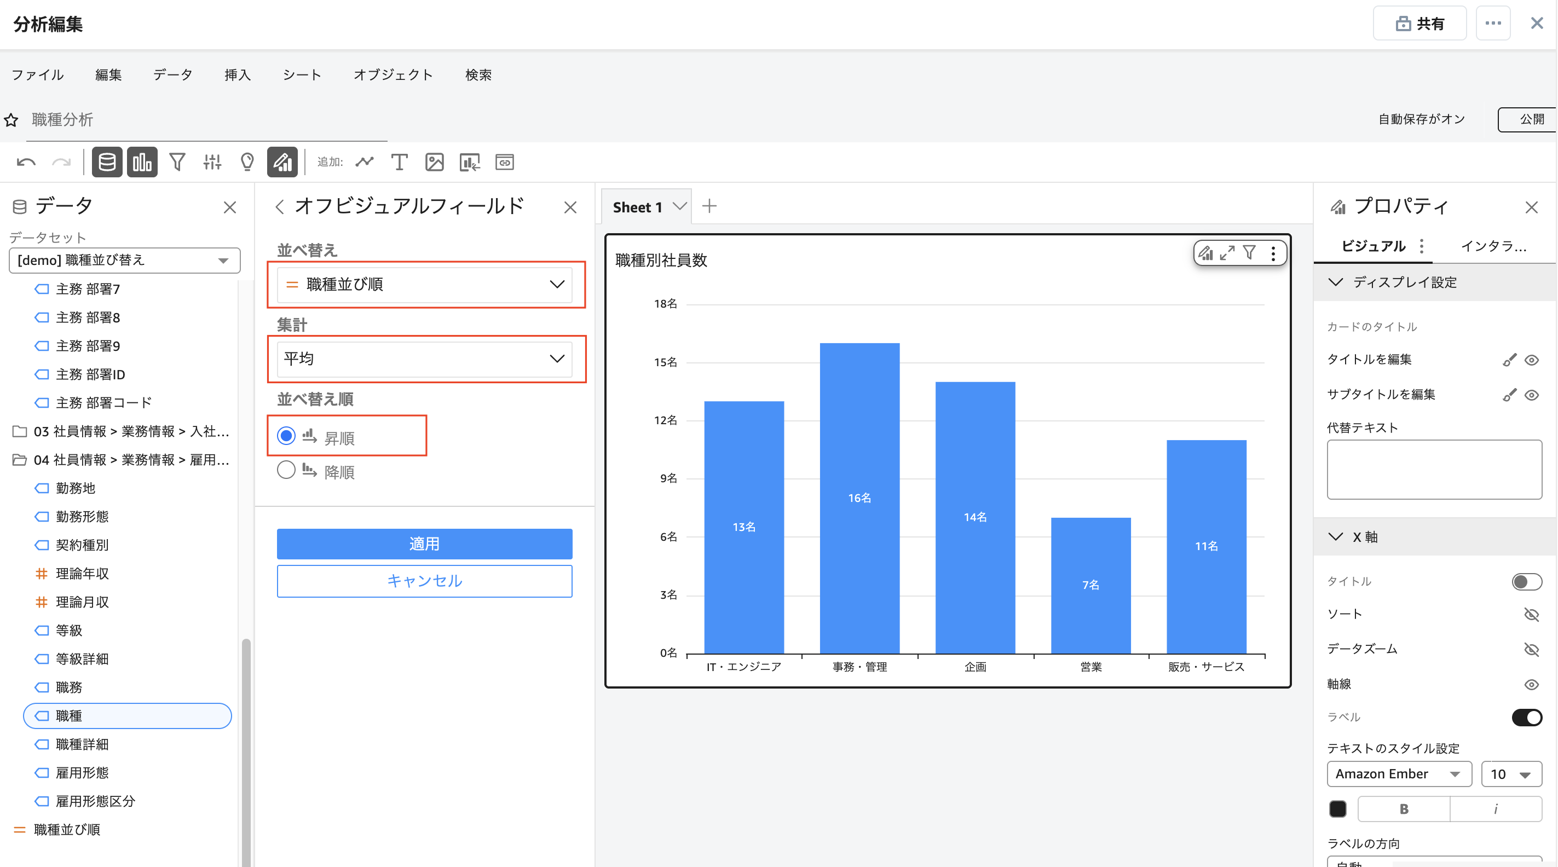
Task: Click the black text color swatch
Action: (1337, 809)
